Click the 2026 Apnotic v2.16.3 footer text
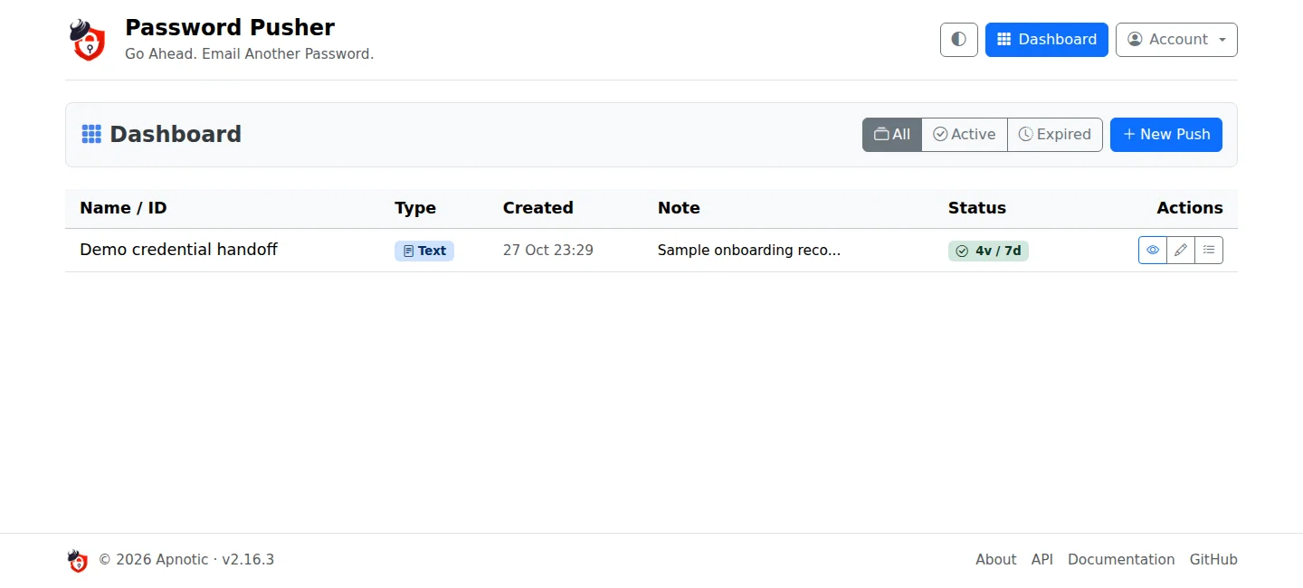 [x=186, y=560]
